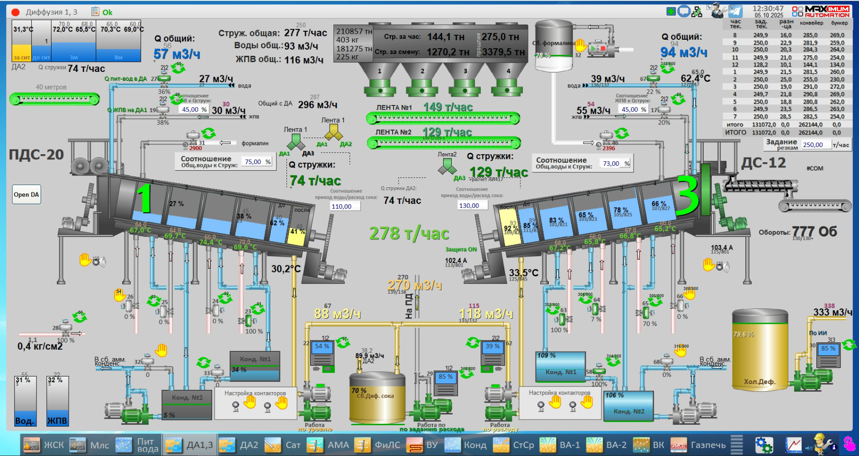Click the Защита ON label

460,249
